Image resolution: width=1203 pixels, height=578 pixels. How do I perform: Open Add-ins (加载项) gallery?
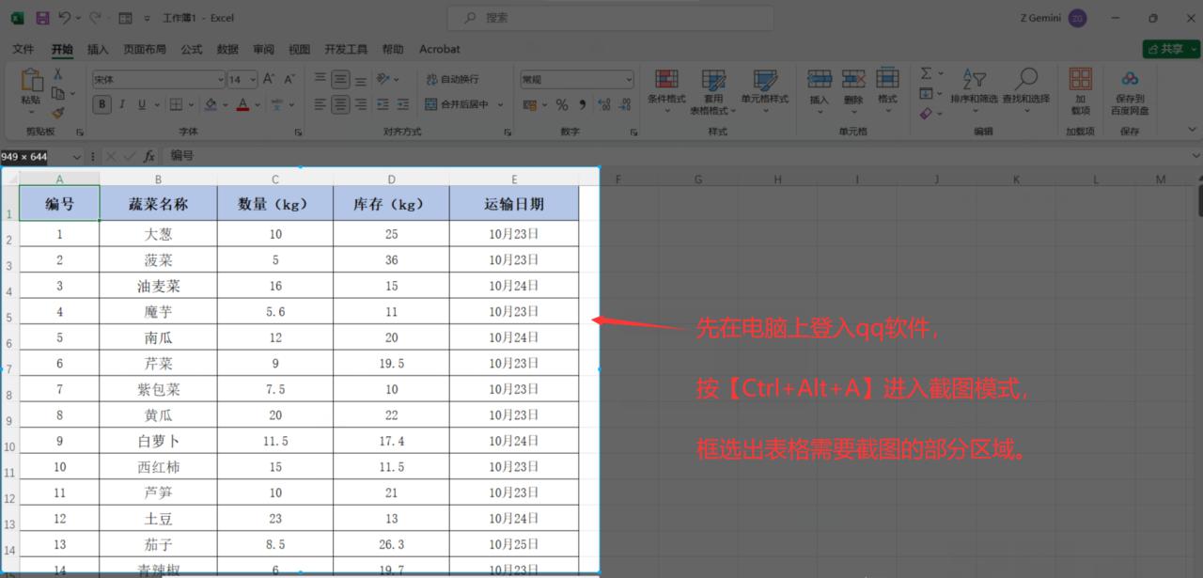pyautogui.click(x=1081, y=90)
